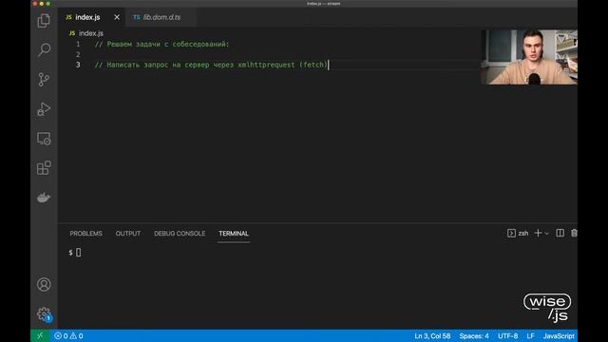Select the zsh terminal profile label
The image size is (608, 342).
tap(518, 233)
